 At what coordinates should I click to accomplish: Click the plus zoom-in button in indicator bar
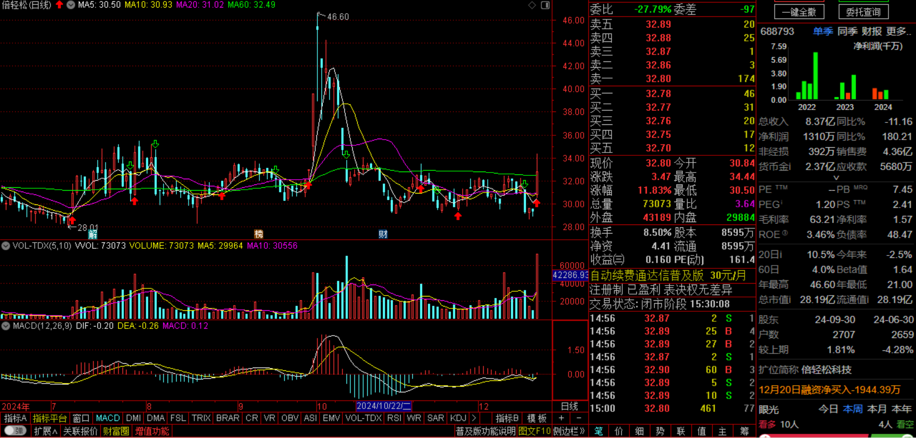[562, 418]
